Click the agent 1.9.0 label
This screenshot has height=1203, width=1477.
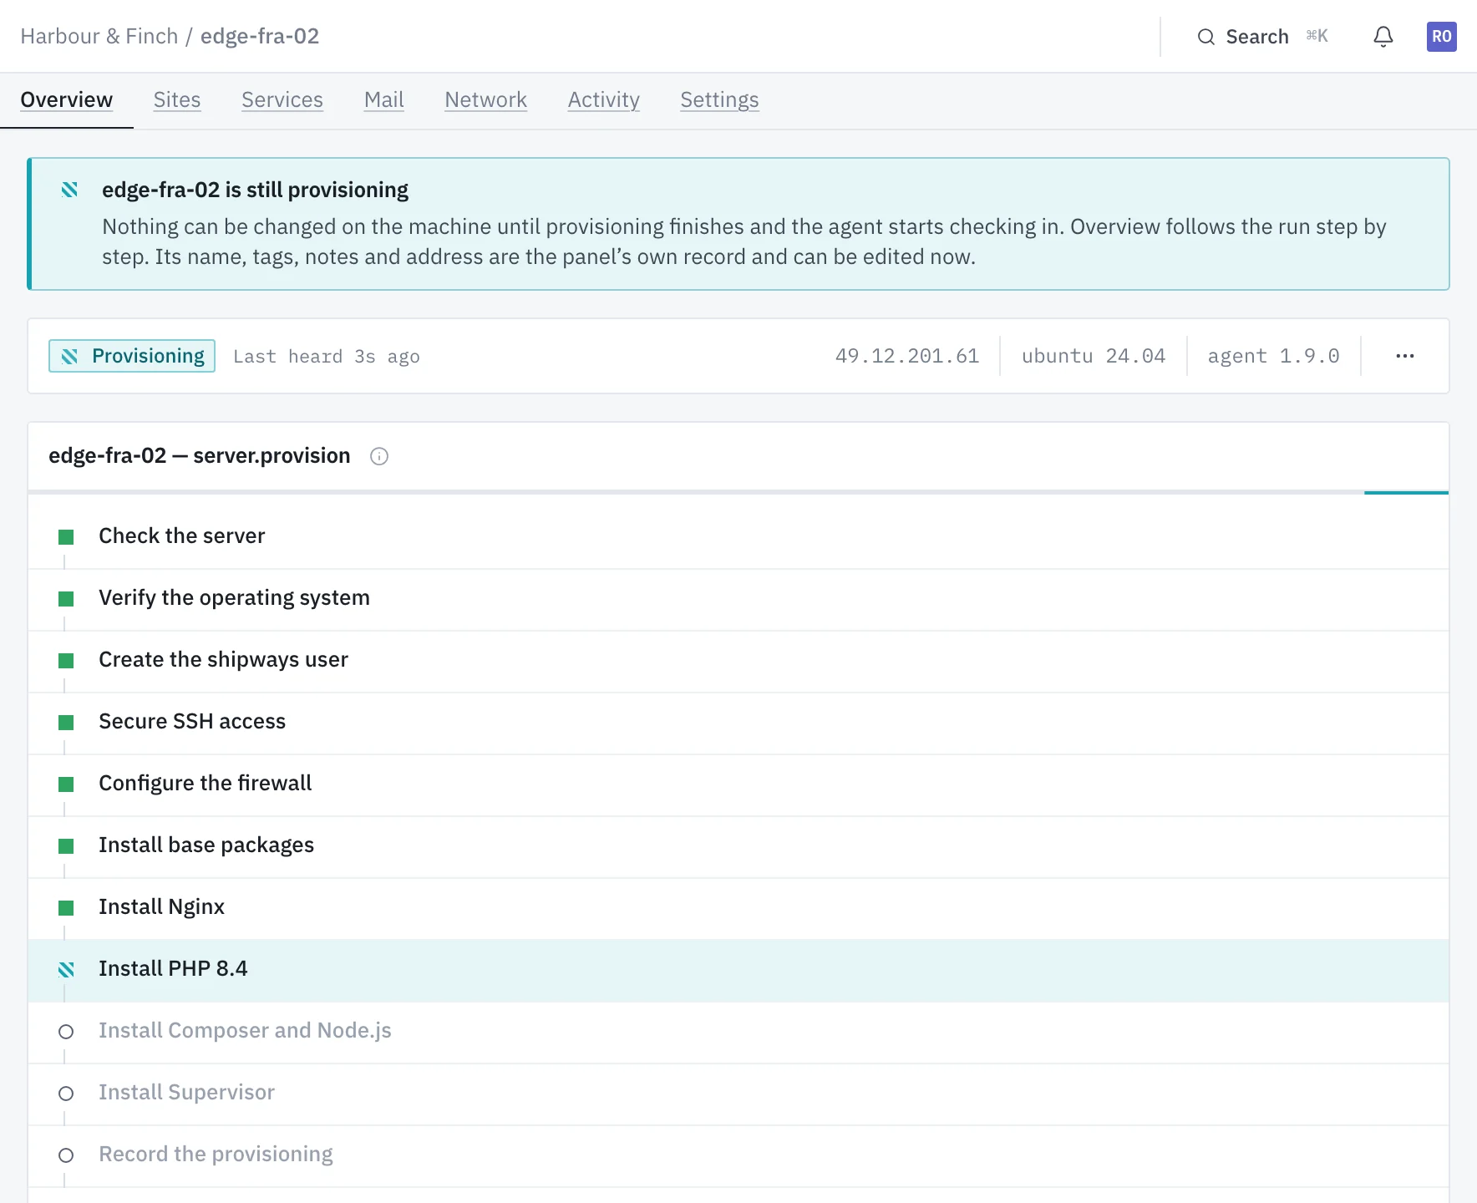pos(1274,356)
